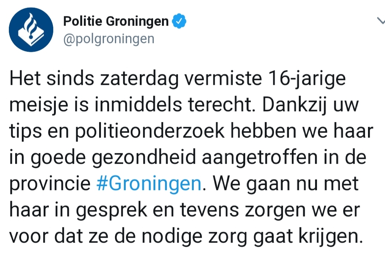Click the word 'gezondheid' in the tweet
The image size is (385, 254).
pyautogui.click(x=143, y=158)
